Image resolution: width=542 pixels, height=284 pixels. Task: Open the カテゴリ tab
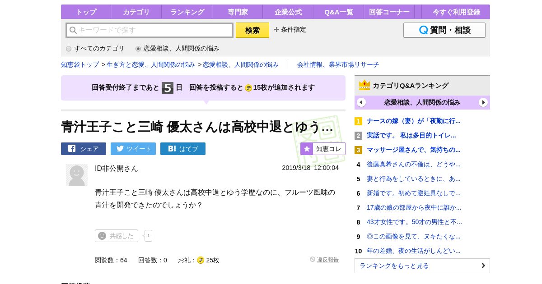click(x=136, y=12)
